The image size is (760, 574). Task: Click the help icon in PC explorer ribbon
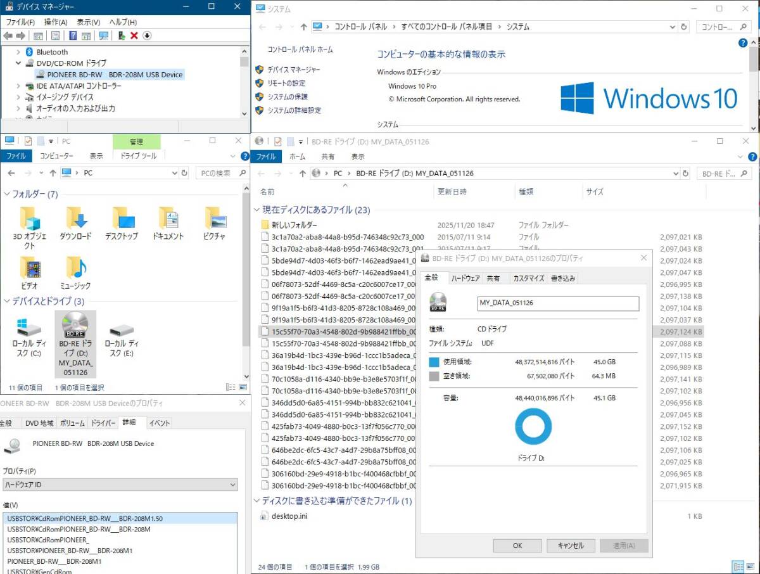point(245,156)
